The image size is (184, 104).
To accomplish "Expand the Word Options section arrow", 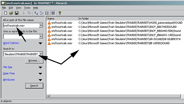I will 40,43.
